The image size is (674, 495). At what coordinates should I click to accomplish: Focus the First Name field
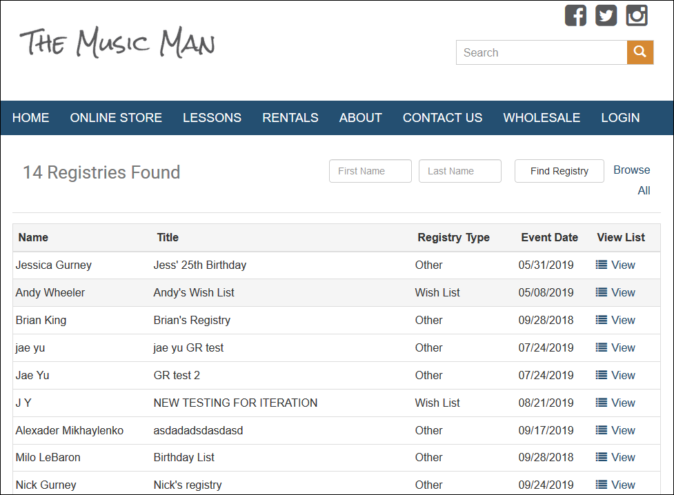(370, 171)
